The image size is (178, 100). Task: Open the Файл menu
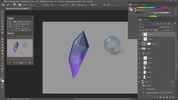pyautogui.click(x=6, y=1)
